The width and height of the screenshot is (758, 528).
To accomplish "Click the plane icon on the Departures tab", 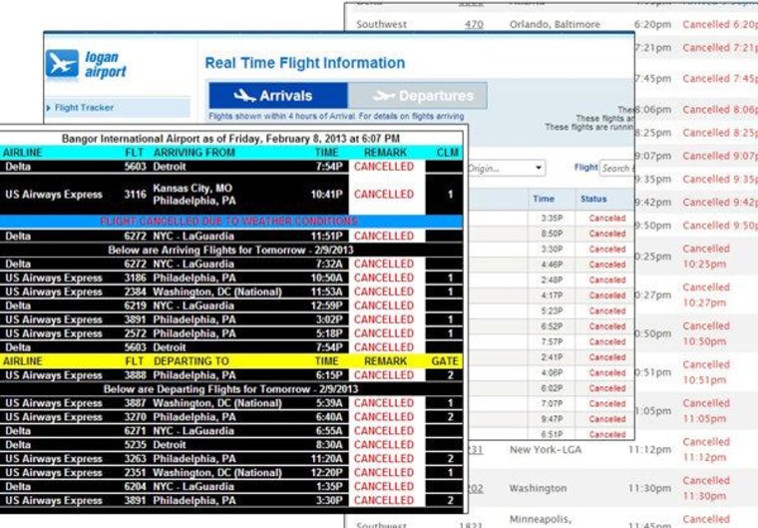I will point(384,96).
